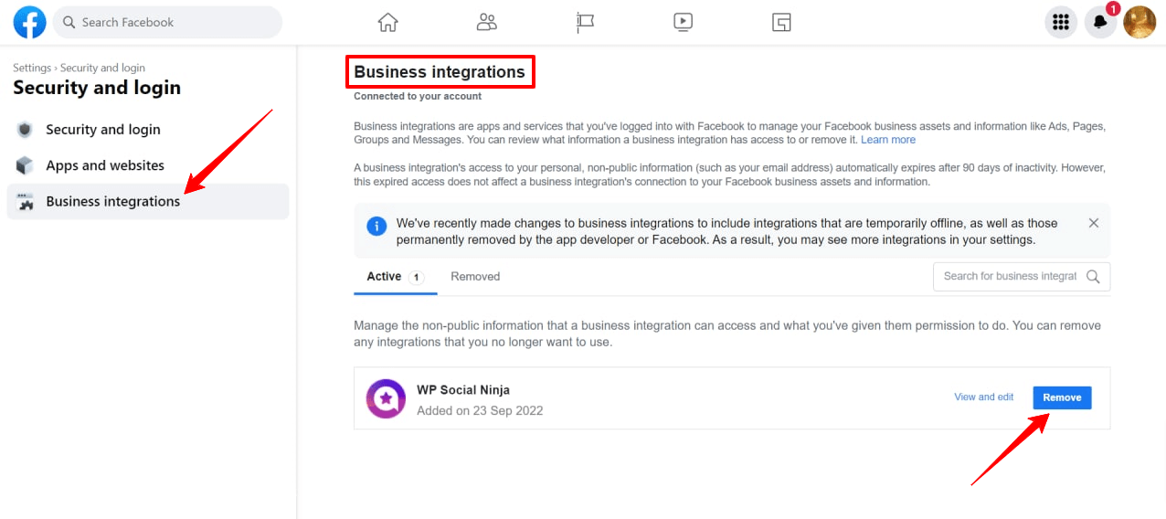Open the nine-dot menu grid icon
Viewport: 1166px width, 519px height.
pos(1061,23)
